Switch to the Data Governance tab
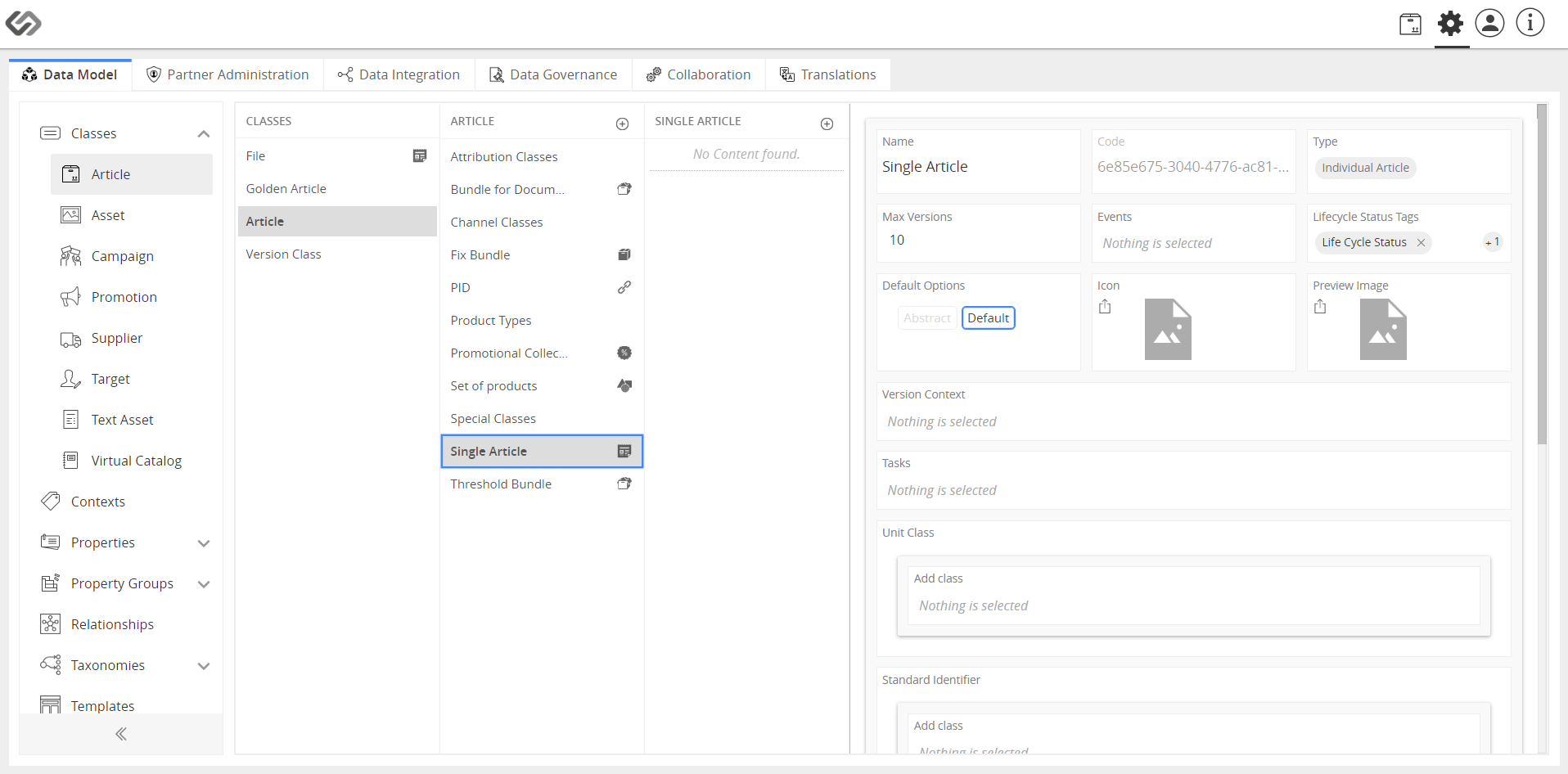 click(553, 74)
